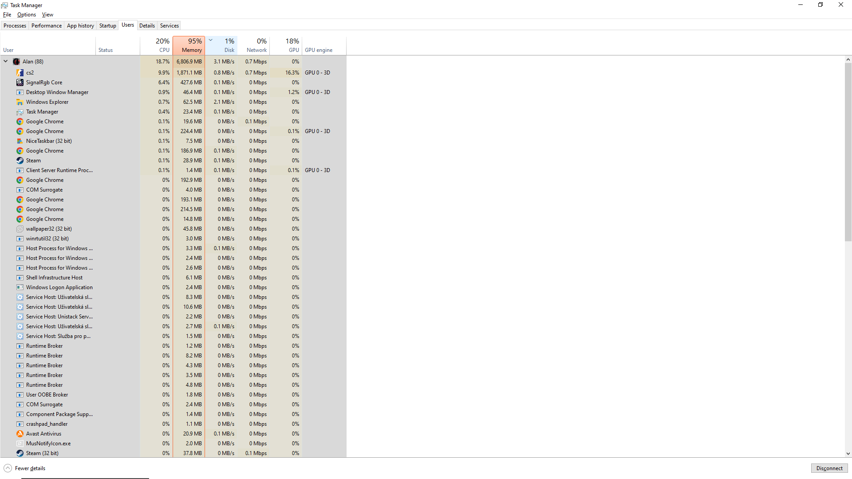Click the vertical scrollbar thumb
The width and height of the screenshot is (852, 479).
[848, 152]
